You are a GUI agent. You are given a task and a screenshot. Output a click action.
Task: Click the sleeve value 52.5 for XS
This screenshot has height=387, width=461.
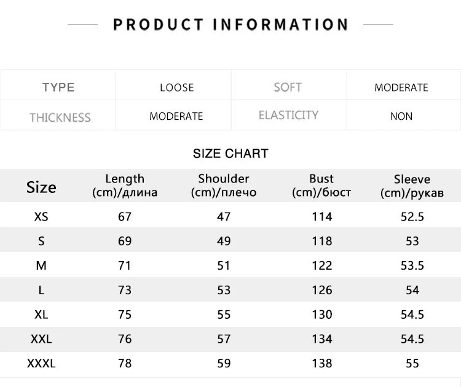[412, 217]
